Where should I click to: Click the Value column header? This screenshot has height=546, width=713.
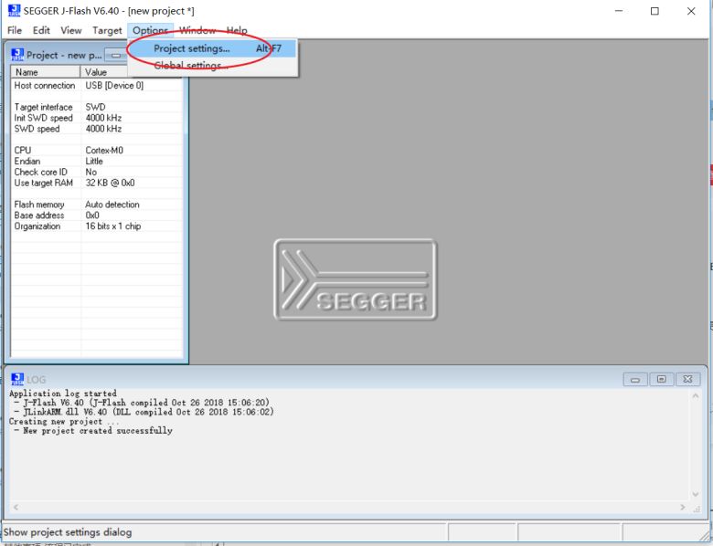pyautogui.click(x=104, y=72)
